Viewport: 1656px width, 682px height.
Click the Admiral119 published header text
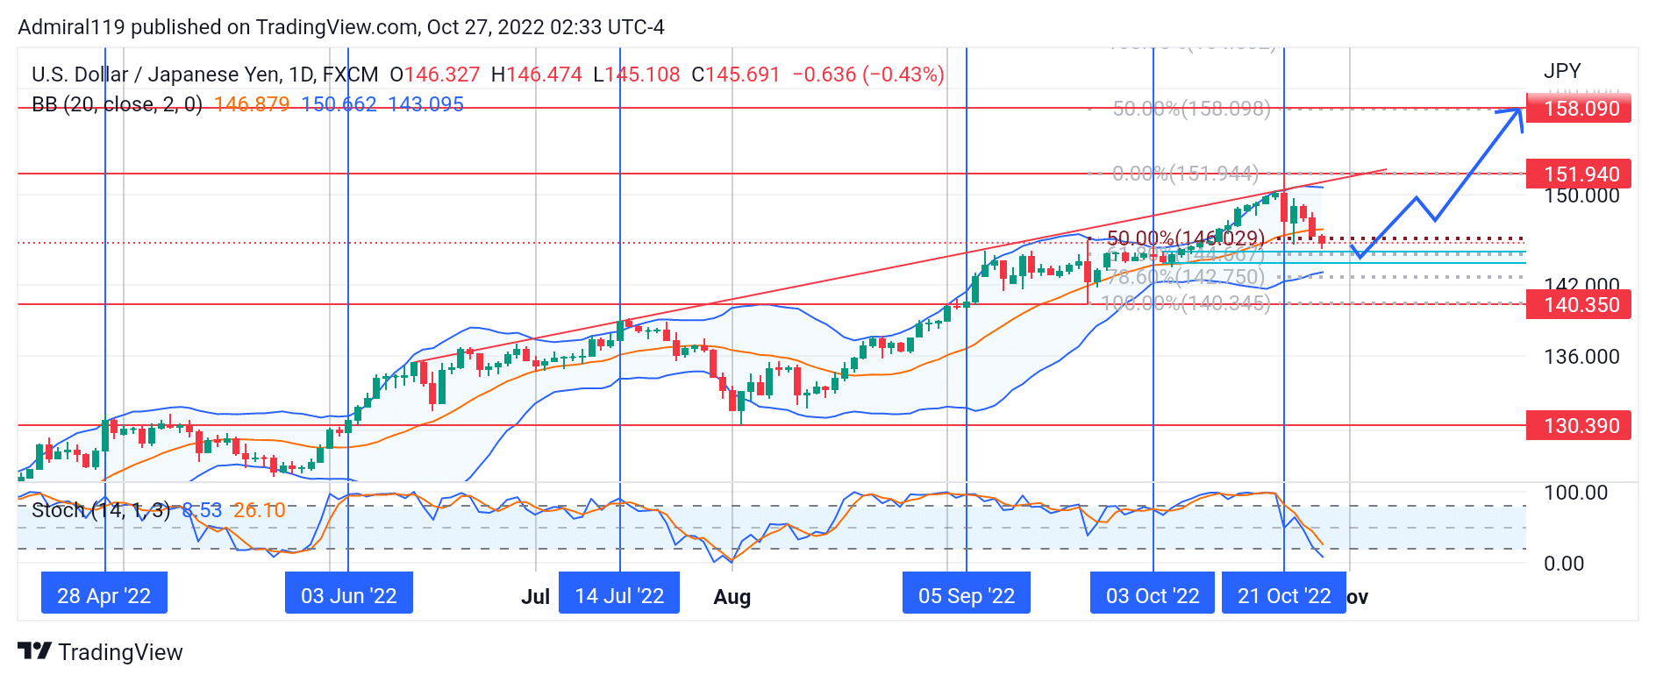pyautogui.click(x=341, y=27)
